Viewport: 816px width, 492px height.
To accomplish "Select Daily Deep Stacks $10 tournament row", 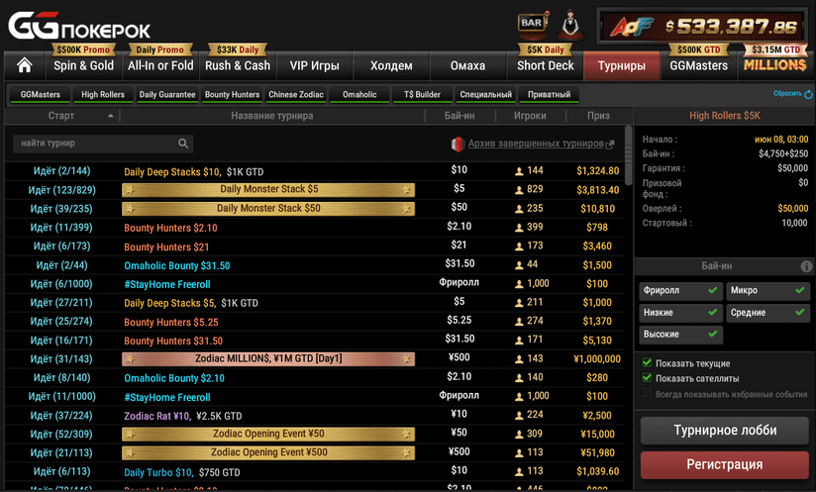I will 315,171.
